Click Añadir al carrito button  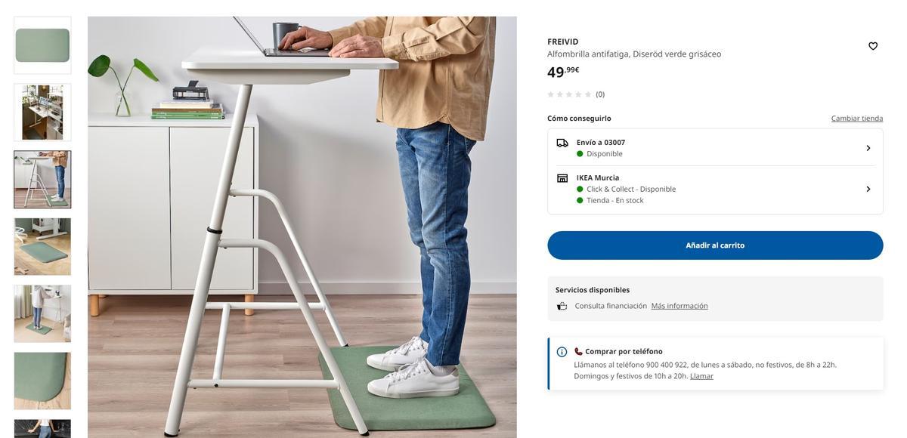(x=715, y=245)
